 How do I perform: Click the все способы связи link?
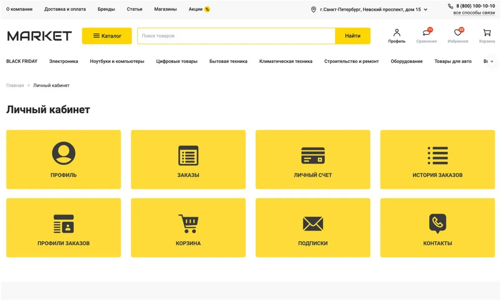[474, 13]
